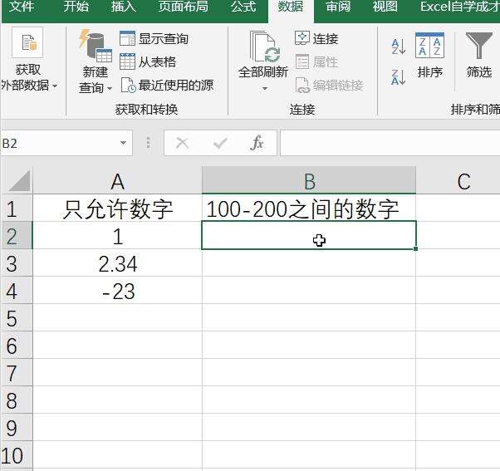Click the formula bar confirm checkmark icon
Screen dimensions: 500x471
[220, 144]
